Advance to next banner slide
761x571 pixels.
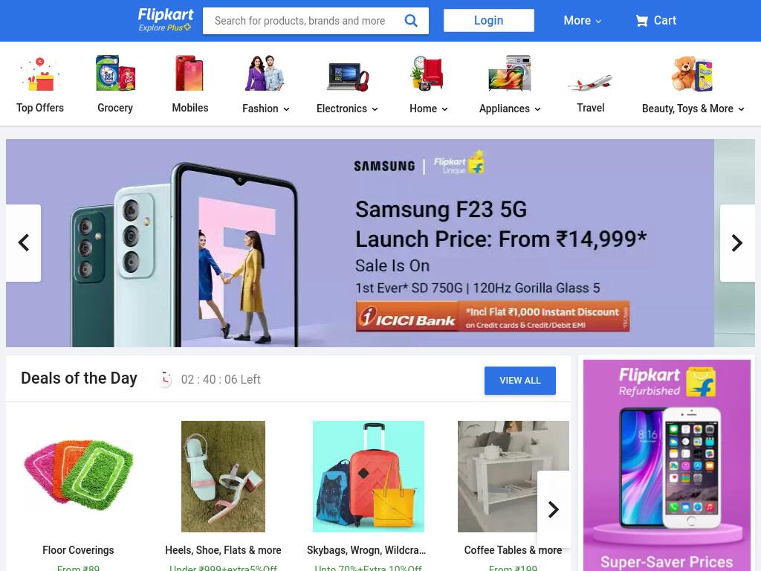(737, 243)
